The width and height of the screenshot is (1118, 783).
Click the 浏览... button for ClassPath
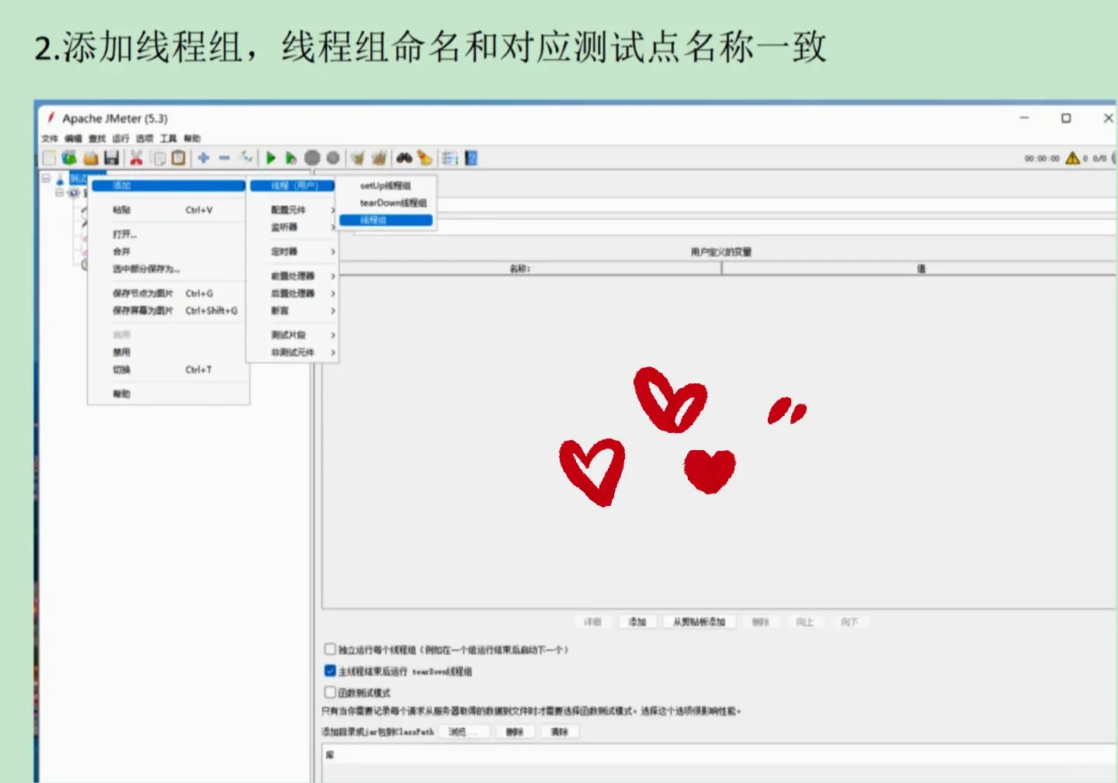point(464,732)
